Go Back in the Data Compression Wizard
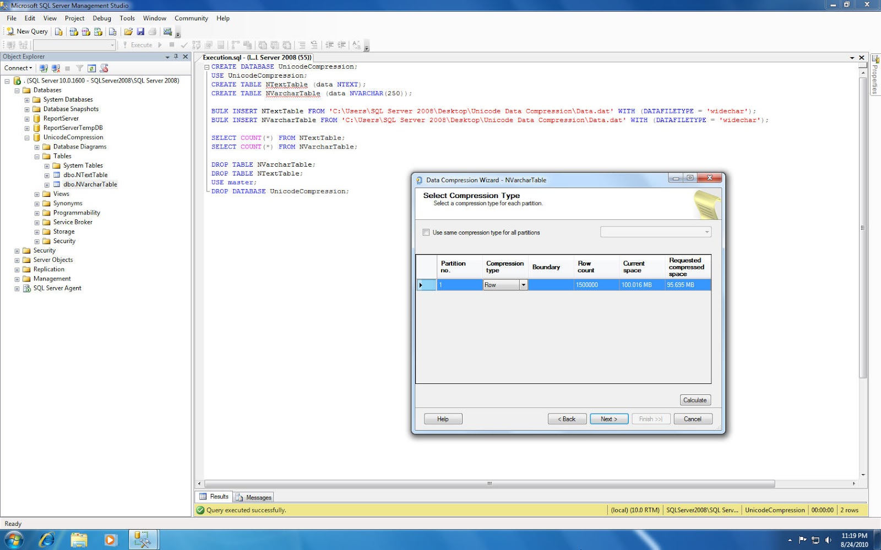 pyautogui.click(x=567, y=419)
